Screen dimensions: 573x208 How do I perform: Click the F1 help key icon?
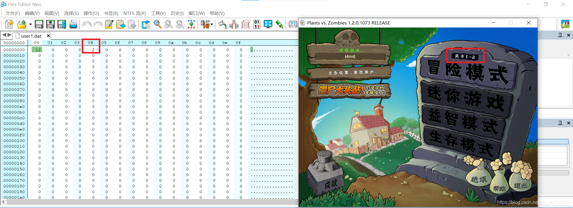tap(293, 24)
